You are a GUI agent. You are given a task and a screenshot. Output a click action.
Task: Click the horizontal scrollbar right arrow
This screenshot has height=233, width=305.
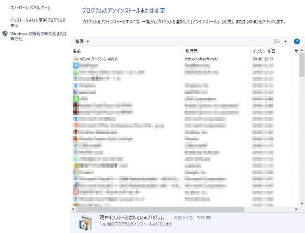point(296,209)
